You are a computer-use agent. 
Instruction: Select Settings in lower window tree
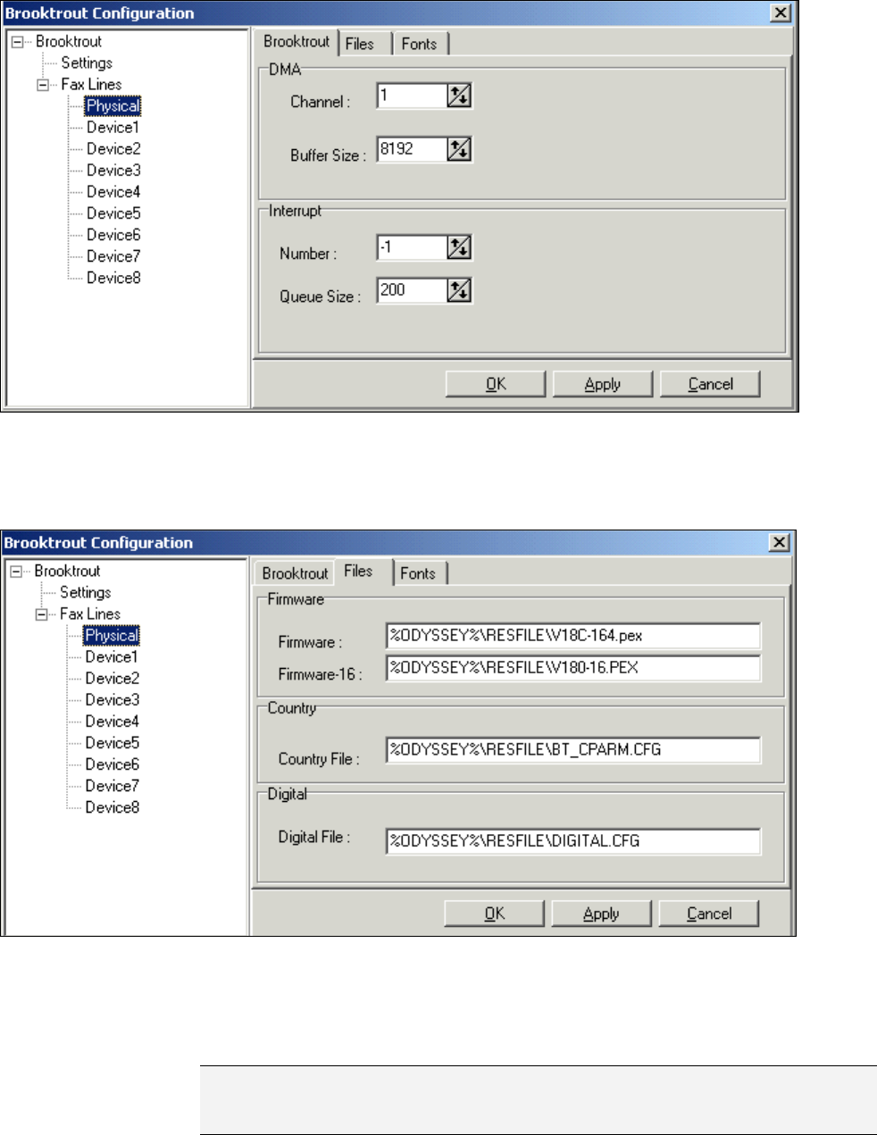(85, 593)
